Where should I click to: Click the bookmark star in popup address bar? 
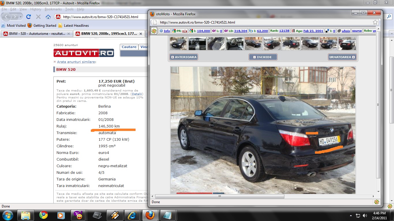[x=375, y=22]
